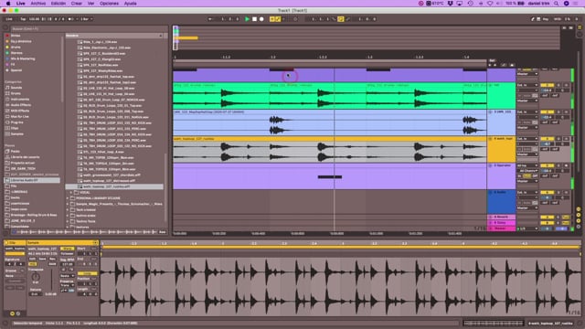Toggle the clip Loop button

87,274
